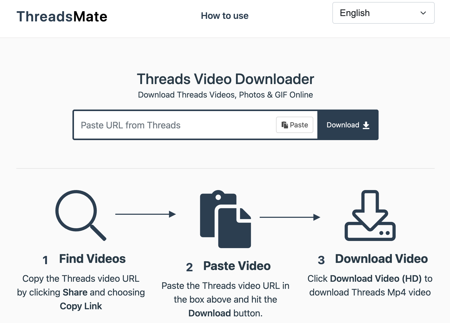Click the Download Video heading
Image resolution: width=450 pixels, height=323 pixels.
[x=381, y=259]
